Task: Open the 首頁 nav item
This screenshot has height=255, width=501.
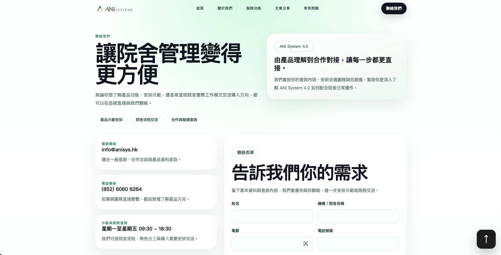Action: [200, 8]
